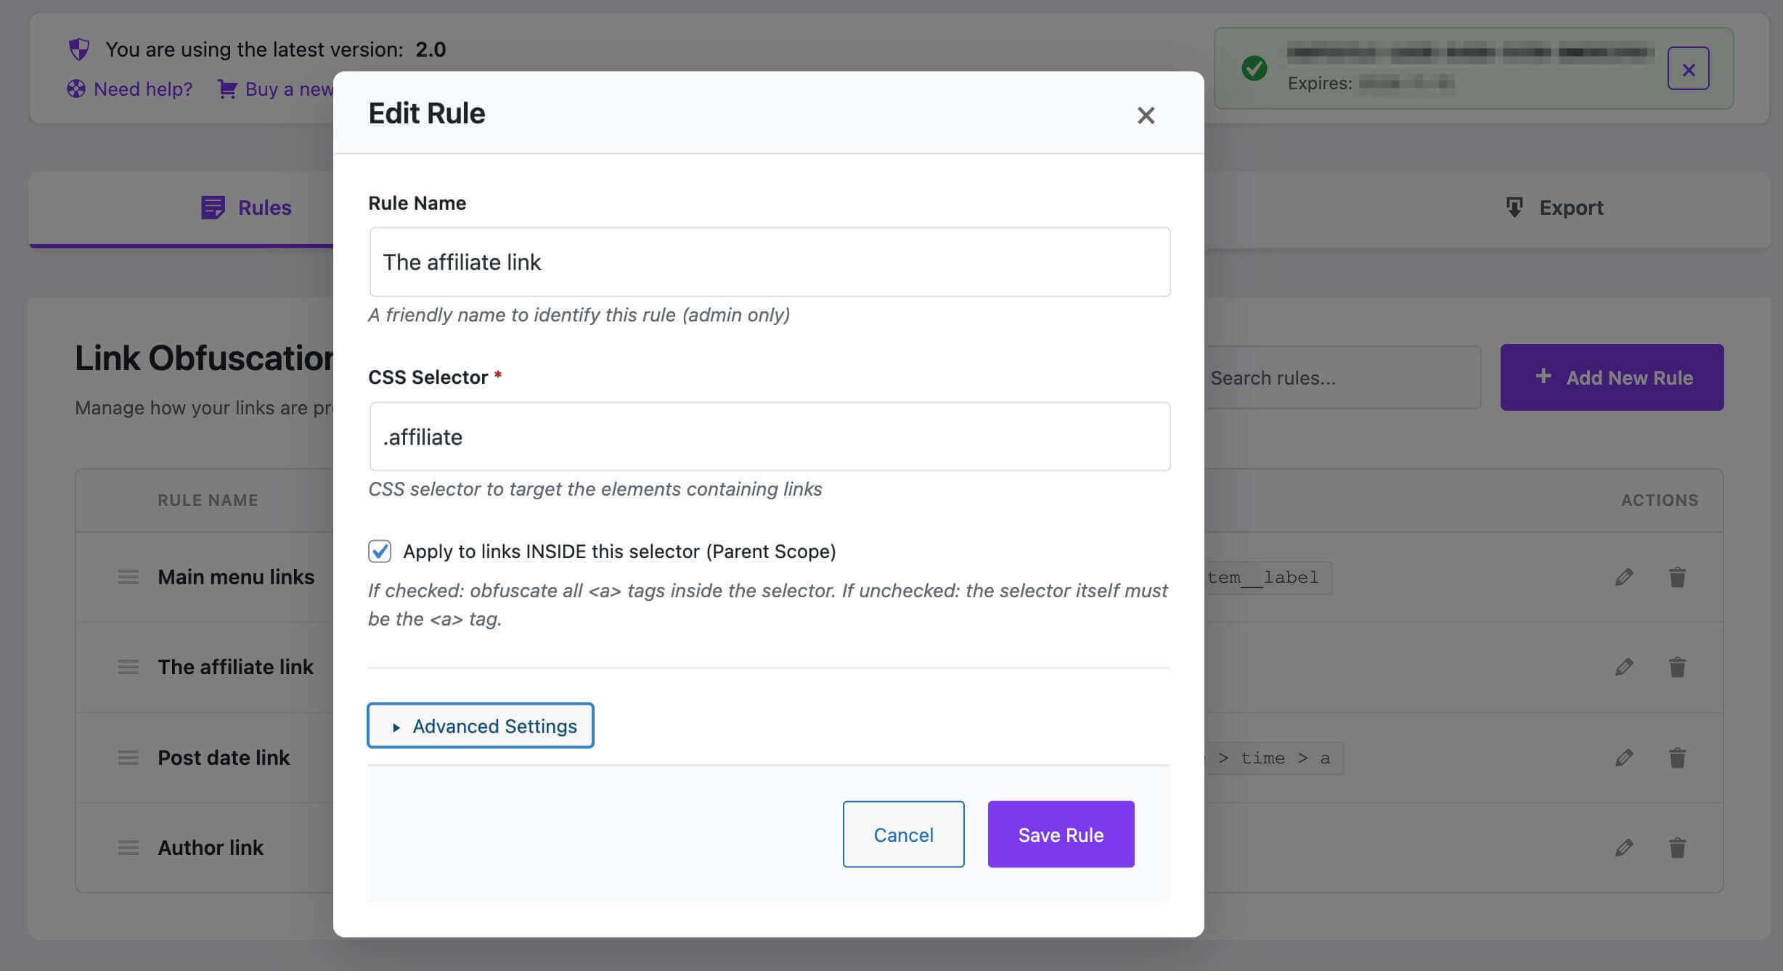Screen dimensions: 1783x971
Task: Cancel editing the rule
Action: (903, 835)
